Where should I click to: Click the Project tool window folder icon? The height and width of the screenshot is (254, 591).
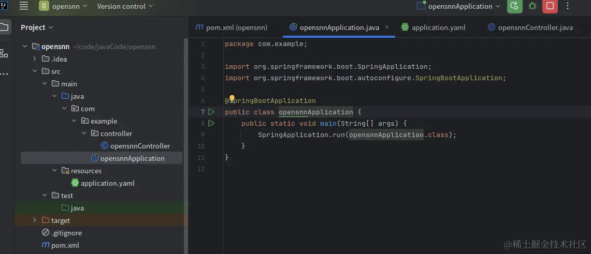4,27
